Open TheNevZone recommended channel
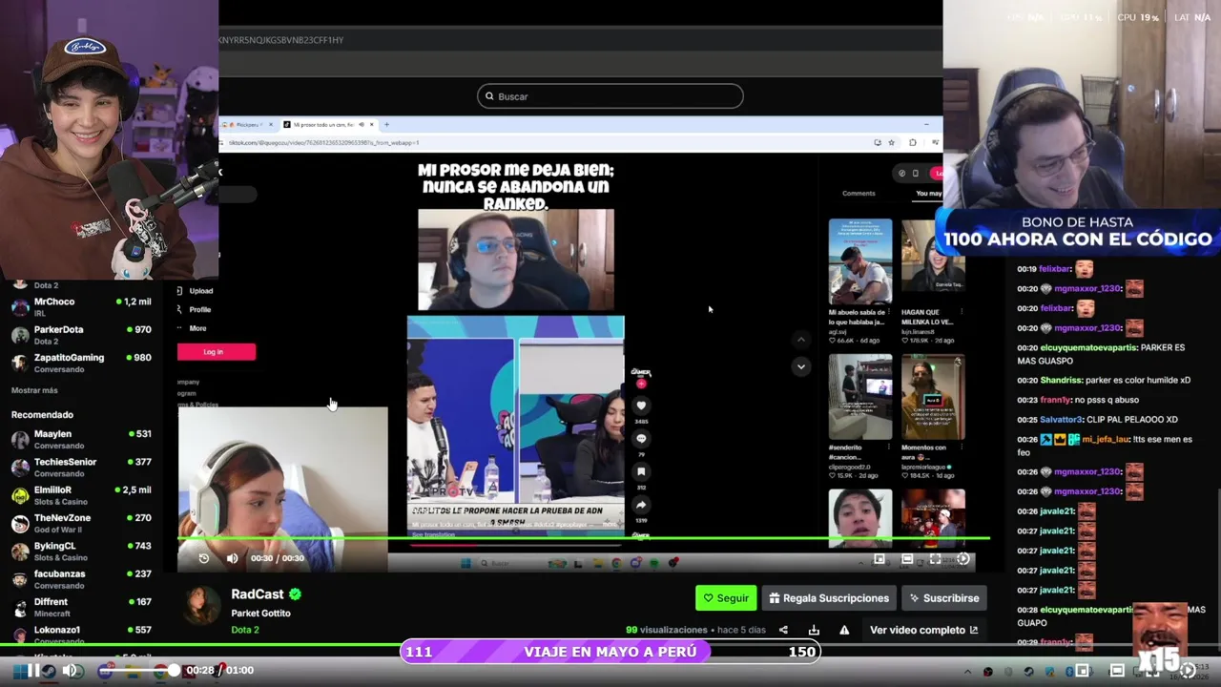 point(81,523)
